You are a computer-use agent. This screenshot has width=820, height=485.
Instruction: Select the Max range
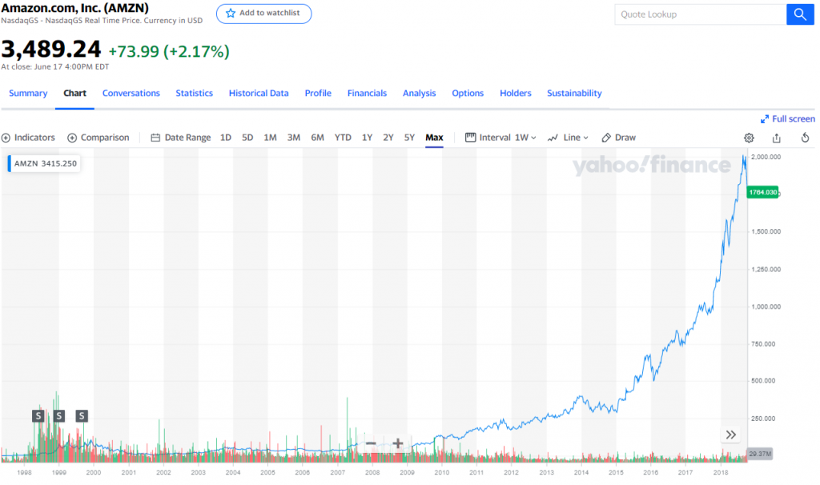point(434,138)
